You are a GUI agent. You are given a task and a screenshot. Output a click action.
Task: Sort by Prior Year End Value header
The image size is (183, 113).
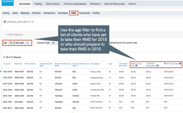coord(123,65)
